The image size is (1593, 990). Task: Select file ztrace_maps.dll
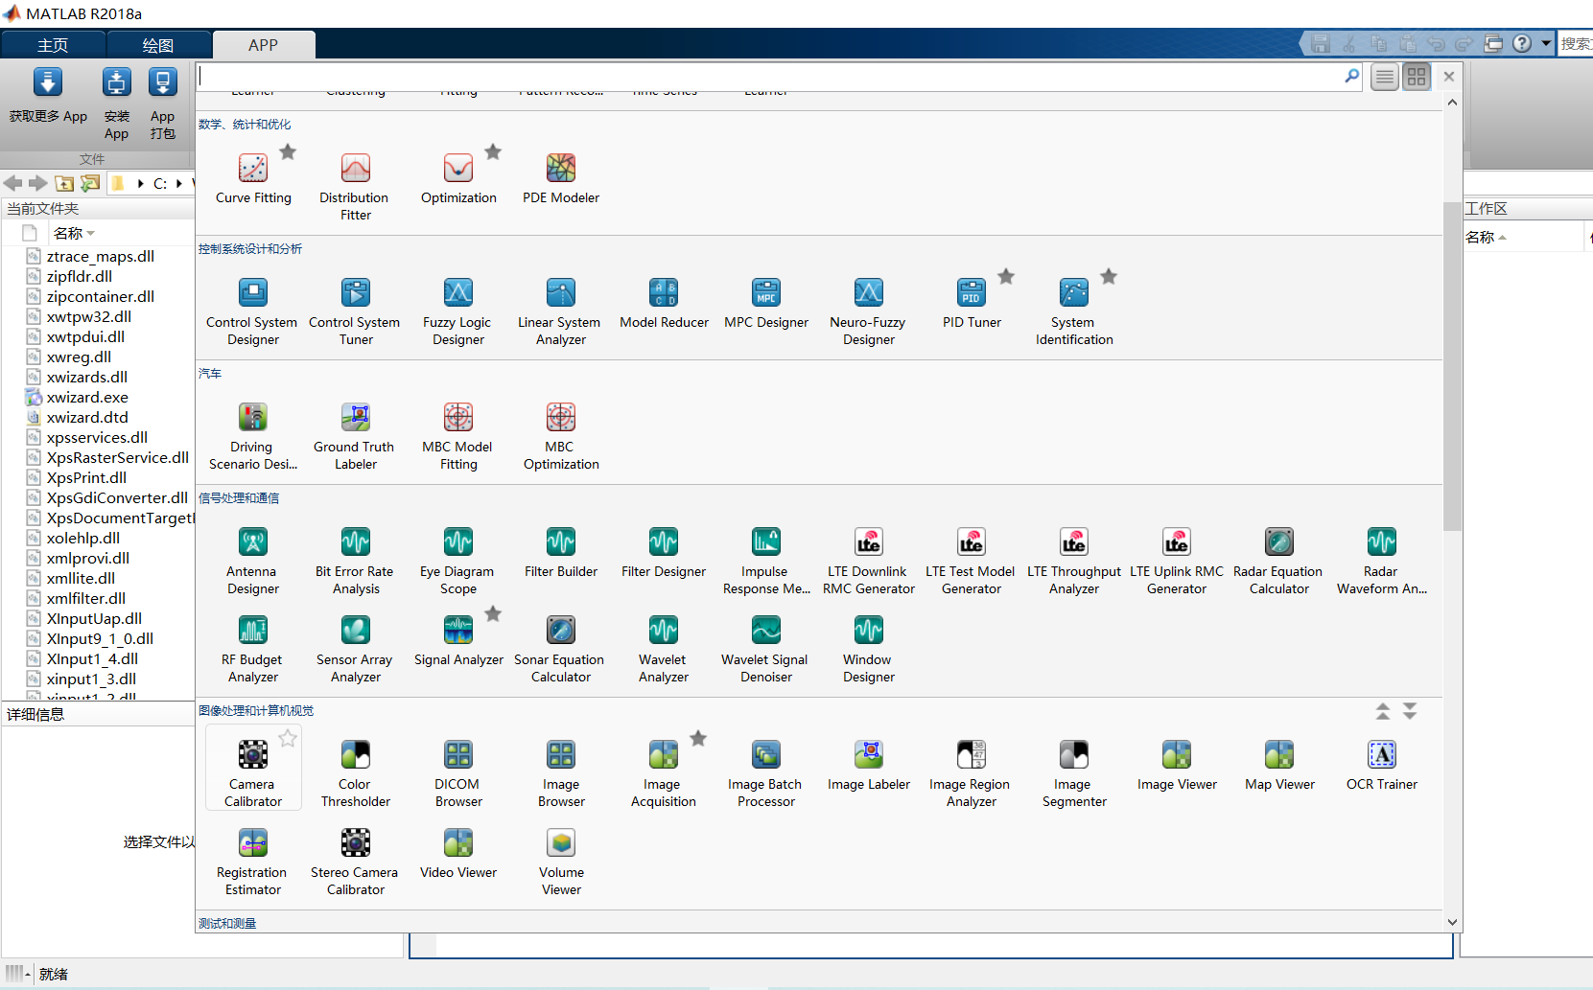coord(101,256)
